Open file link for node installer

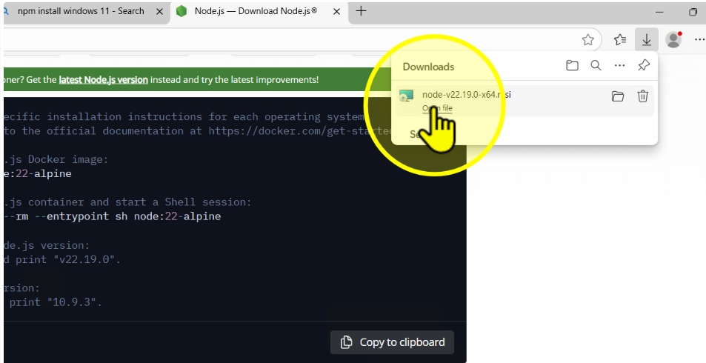coord(437,108)
